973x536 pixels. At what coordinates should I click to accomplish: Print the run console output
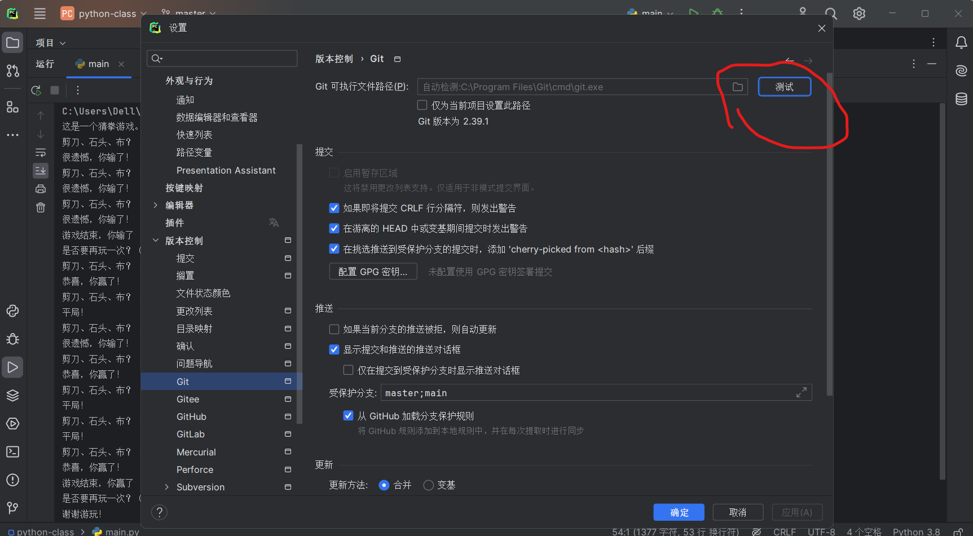coord(41,189)
